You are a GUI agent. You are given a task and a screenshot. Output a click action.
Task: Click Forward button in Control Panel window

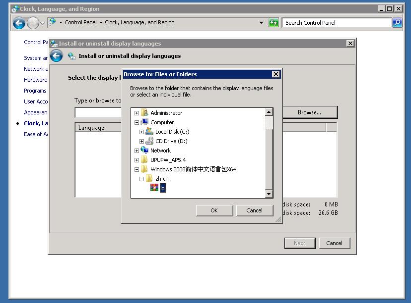(33, 23)
